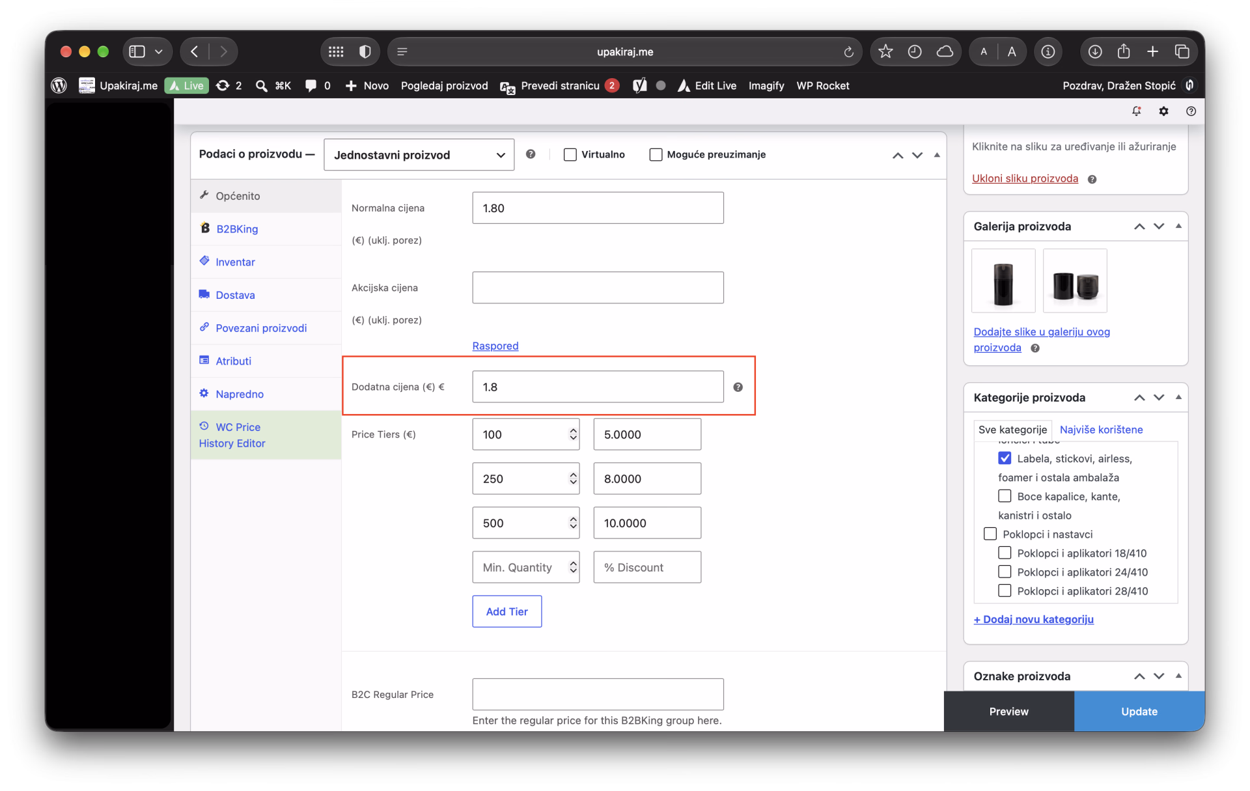Open the notifications bell icon
Viewport: 1250px width, 791px height.
[1136, 111]
